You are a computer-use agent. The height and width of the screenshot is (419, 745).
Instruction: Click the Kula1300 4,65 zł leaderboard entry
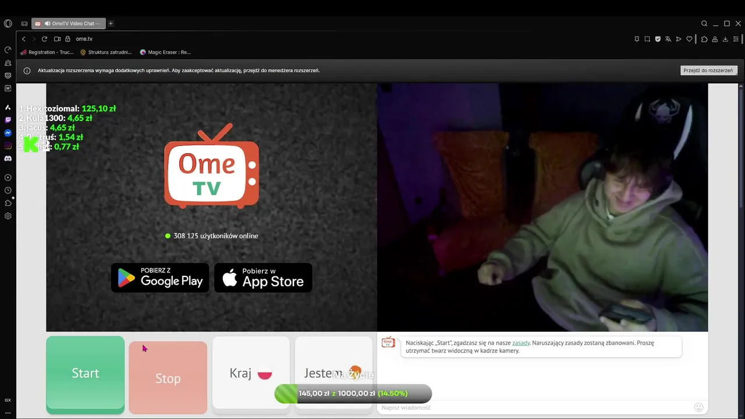pos(55,118)
